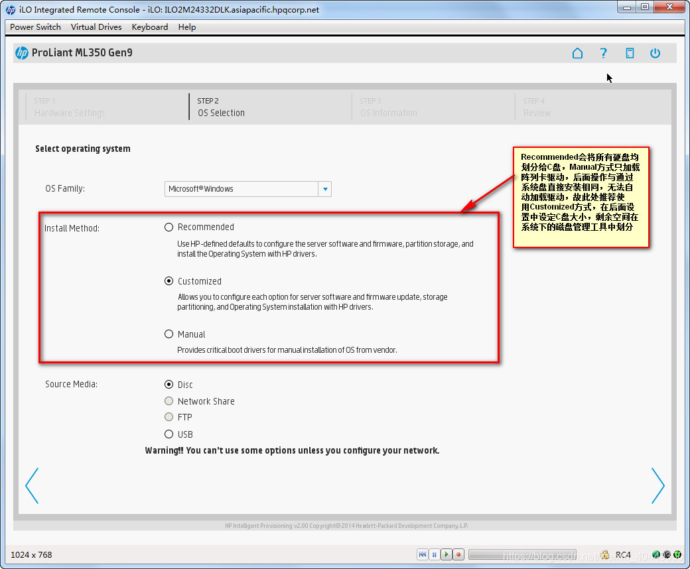Click the red record button
The image size is (690, 569).
[458, 554]
